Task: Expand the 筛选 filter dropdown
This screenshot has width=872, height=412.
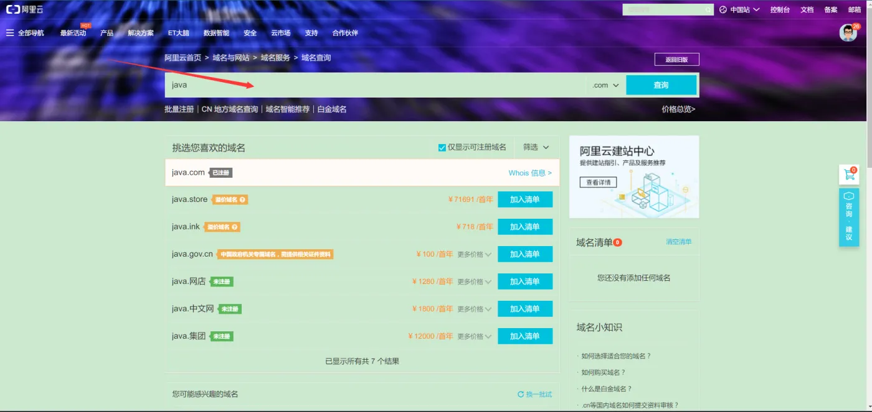Action: pos(536,147)
